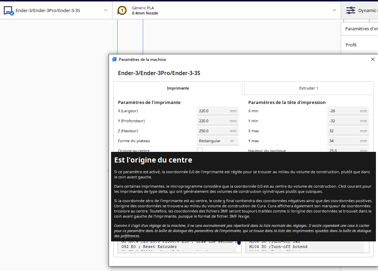Click the Paramètres de l'imprimante heading
Viewport: 378px width, 271px height.
(x=149, y=102)
